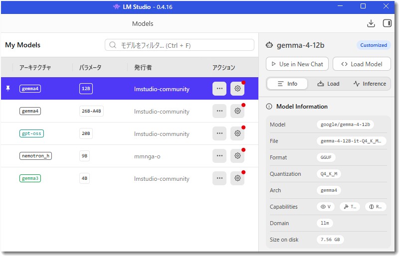Sort by the 発行者 column header
The width and height of the screenshot is (399, 256).
(x=143, y=67)
